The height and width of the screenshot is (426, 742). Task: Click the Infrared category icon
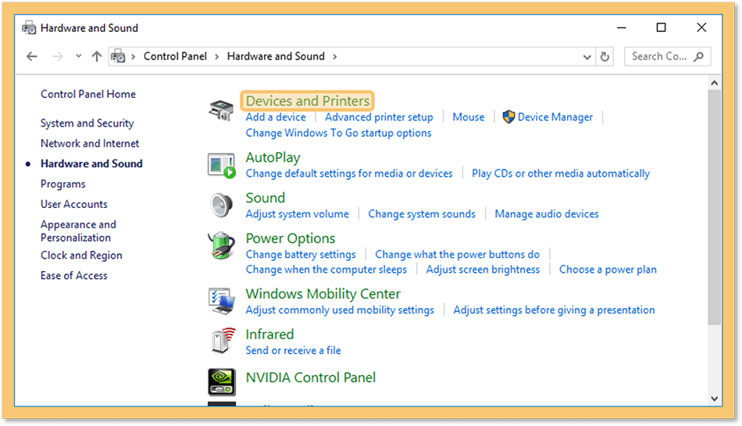tap(223, 340)
